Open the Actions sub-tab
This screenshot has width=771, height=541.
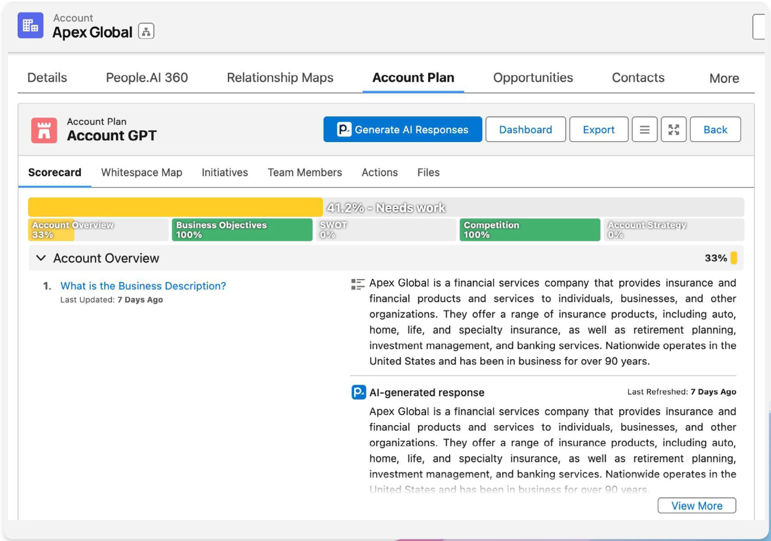tap(380, 172)
